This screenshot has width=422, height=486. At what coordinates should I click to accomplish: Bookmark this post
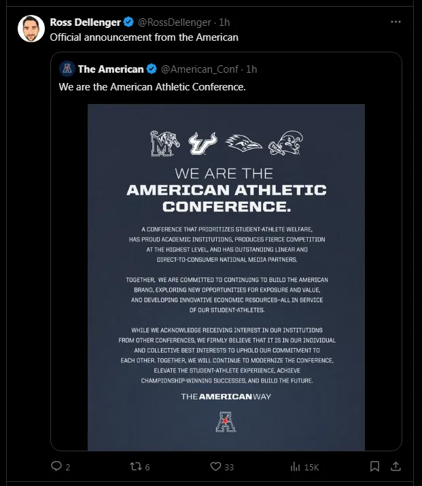point(374,466)
